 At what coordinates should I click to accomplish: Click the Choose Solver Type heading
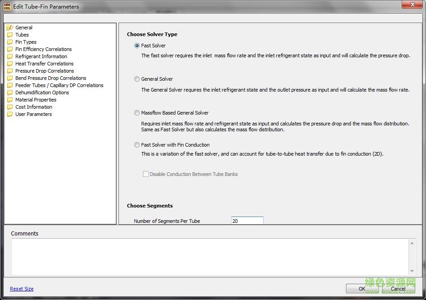pos(152,34)
